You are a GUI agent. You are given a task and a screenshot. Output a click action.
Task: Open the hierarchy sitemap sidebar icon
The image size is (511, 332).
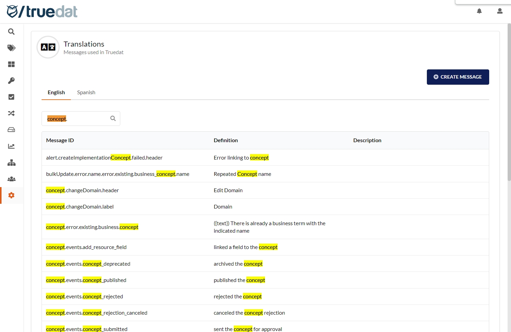[11, 163]
